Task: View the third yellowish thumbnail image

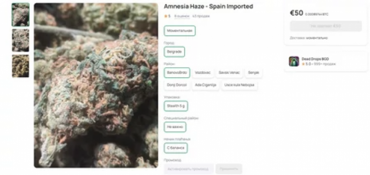Action: [21, 66]
